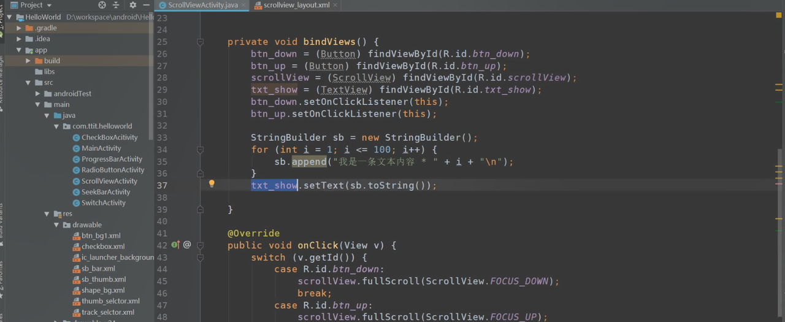Click the locate-opened-file target icon in Project panel
785x322 pixels.
[x=102, y=5]
